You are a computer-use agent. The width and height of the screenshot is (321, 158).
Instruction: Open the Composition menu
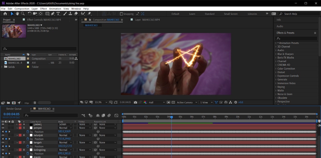22,8
